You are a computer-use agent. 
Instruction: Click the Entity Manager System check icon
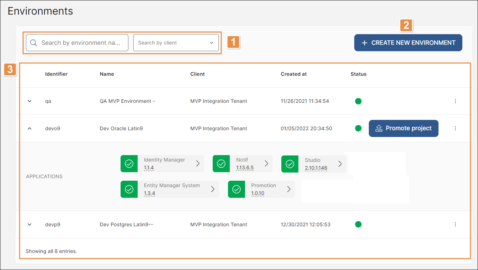(129, 189)
